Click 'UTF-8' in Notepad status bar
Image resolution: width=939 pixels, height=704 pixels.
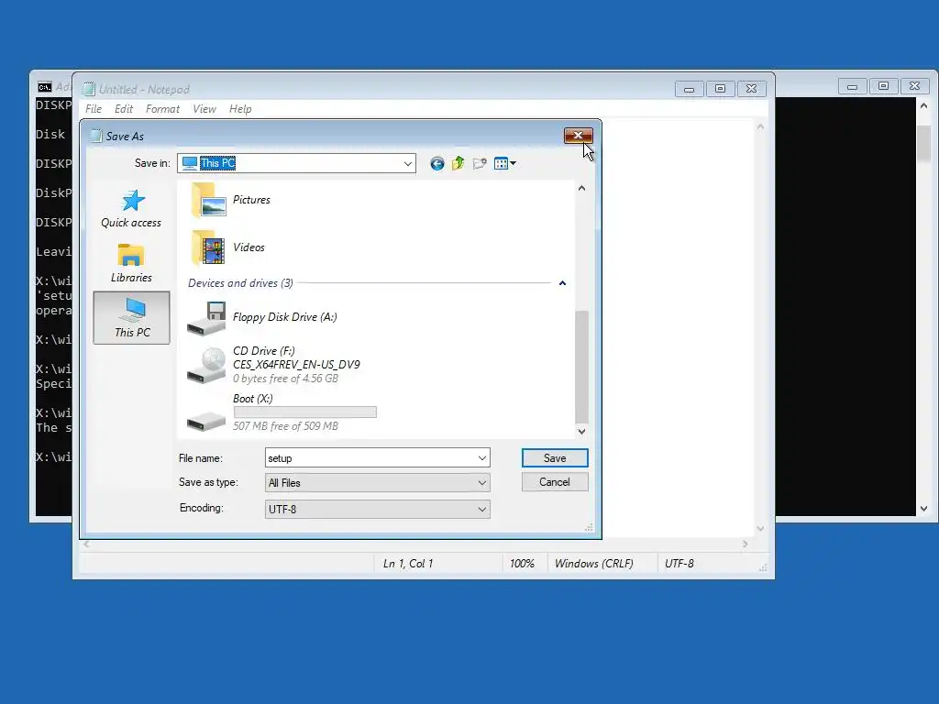click(x=679, y=564)
